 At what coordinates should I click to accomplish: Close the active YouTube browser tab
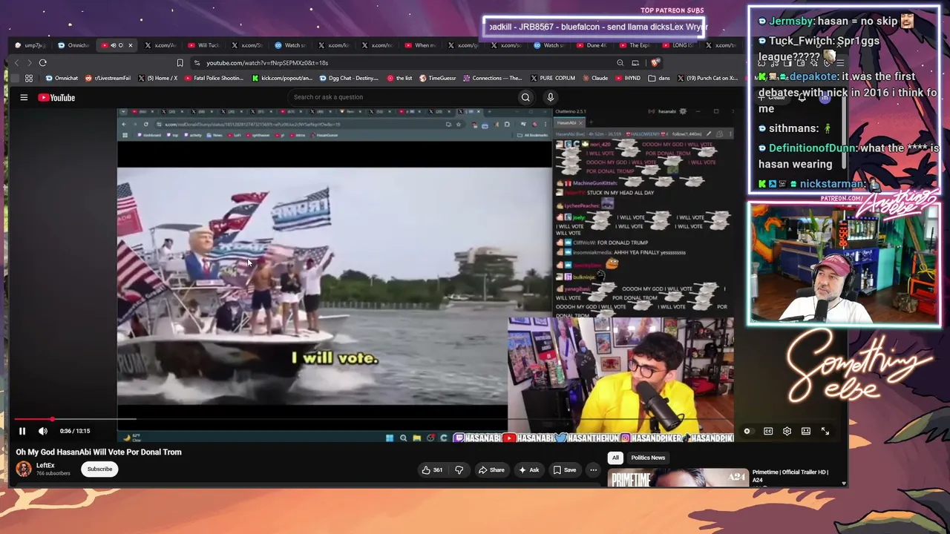coord(130,45)
